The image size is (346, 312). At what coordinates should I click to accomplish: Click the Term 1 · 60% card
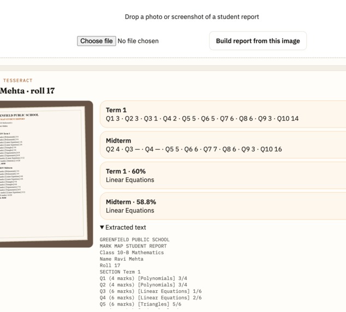pyautogui.click(x=223, y=175)
